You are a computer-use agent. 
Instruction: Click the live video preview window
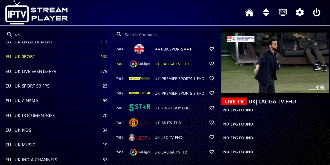pyautogui.click(x=275, y=63)
